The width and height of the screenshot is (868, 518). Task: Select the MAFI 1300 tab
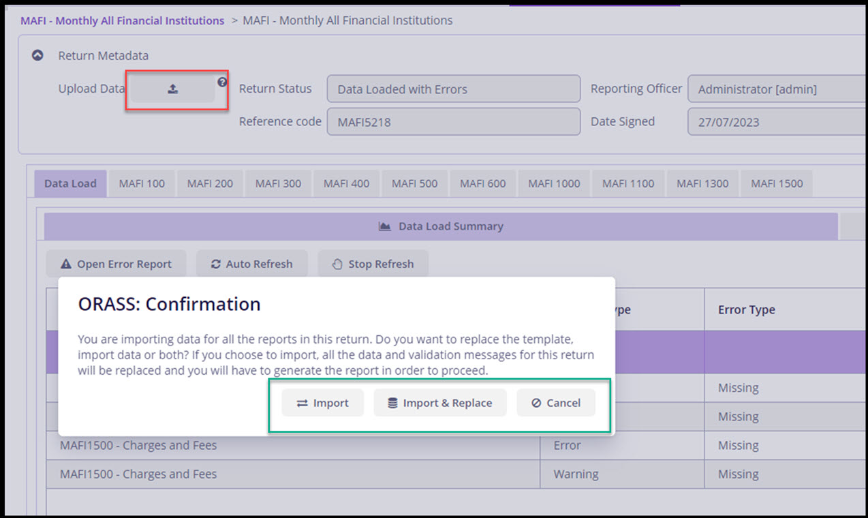pos(702,183)
